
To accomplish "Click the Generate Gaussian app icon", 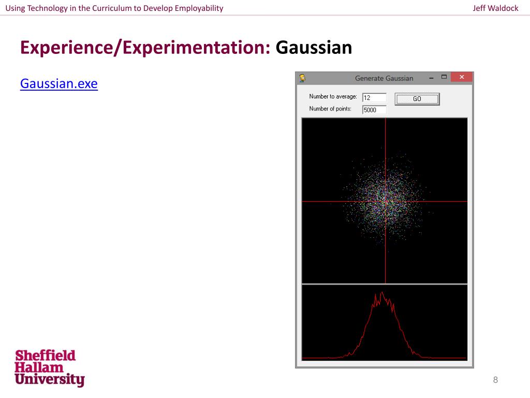I will 302,78.
